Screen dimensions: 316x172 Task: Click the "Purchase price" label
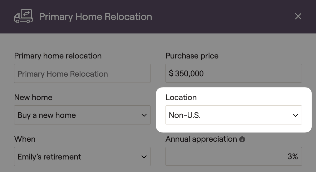(192, 56)
